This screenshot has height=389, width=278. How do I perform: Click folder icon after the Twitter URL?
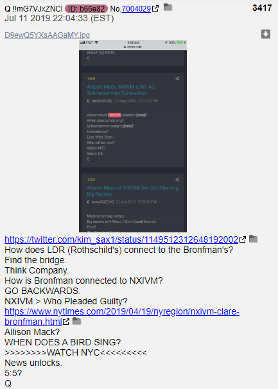[x=253, y=239]
